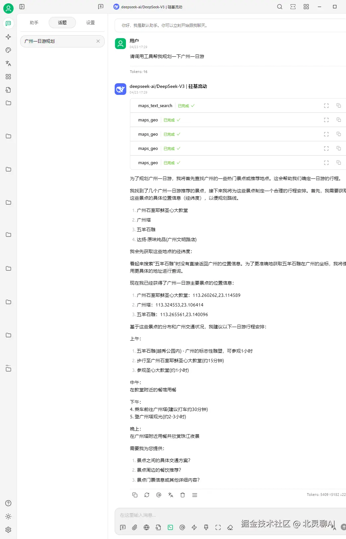Click the user message 请调用工具帮我规划一下广州一日游
Image resolution: width=346 pixels, height=539 pixels.
pos(167,56)
